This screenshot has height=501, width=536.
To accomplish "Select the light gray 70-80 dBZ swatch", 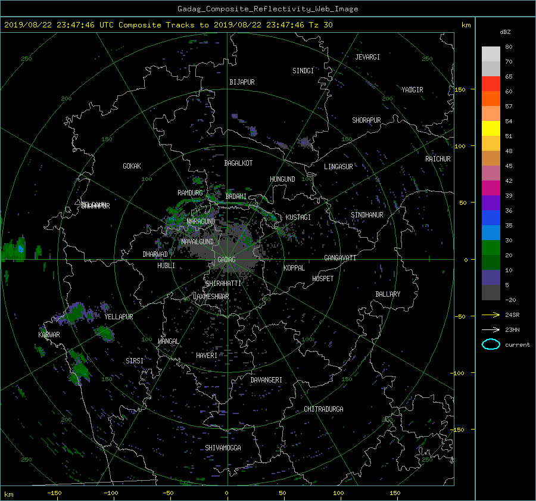I will pos(491,54).
